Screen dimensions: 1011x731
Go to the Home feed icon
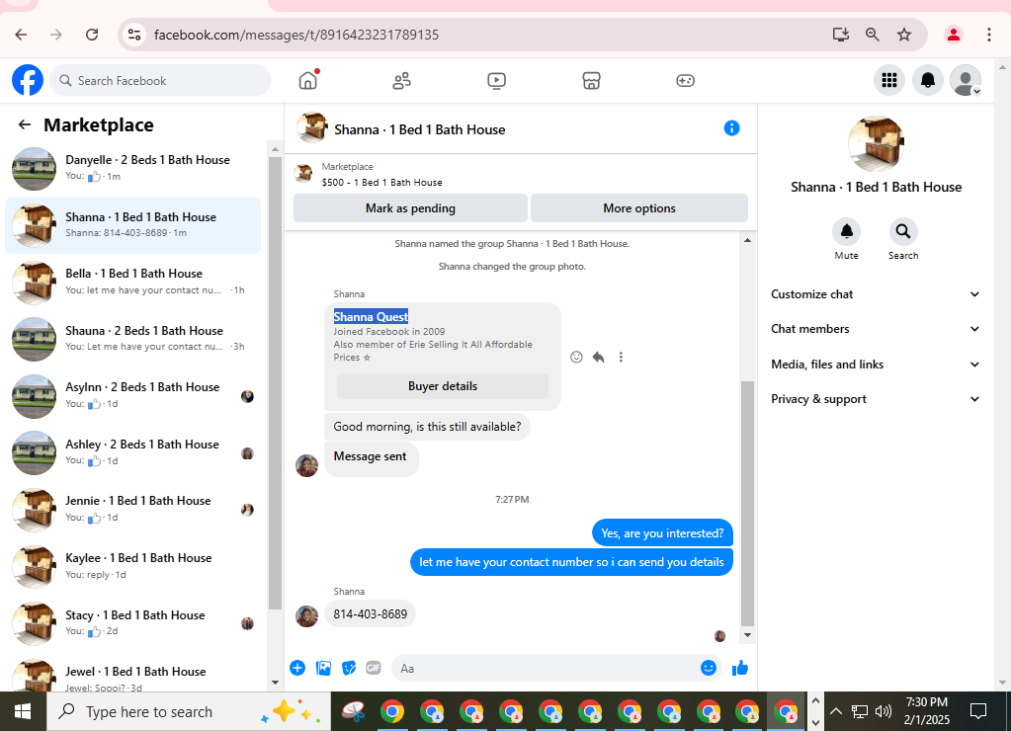coord(308,80)
